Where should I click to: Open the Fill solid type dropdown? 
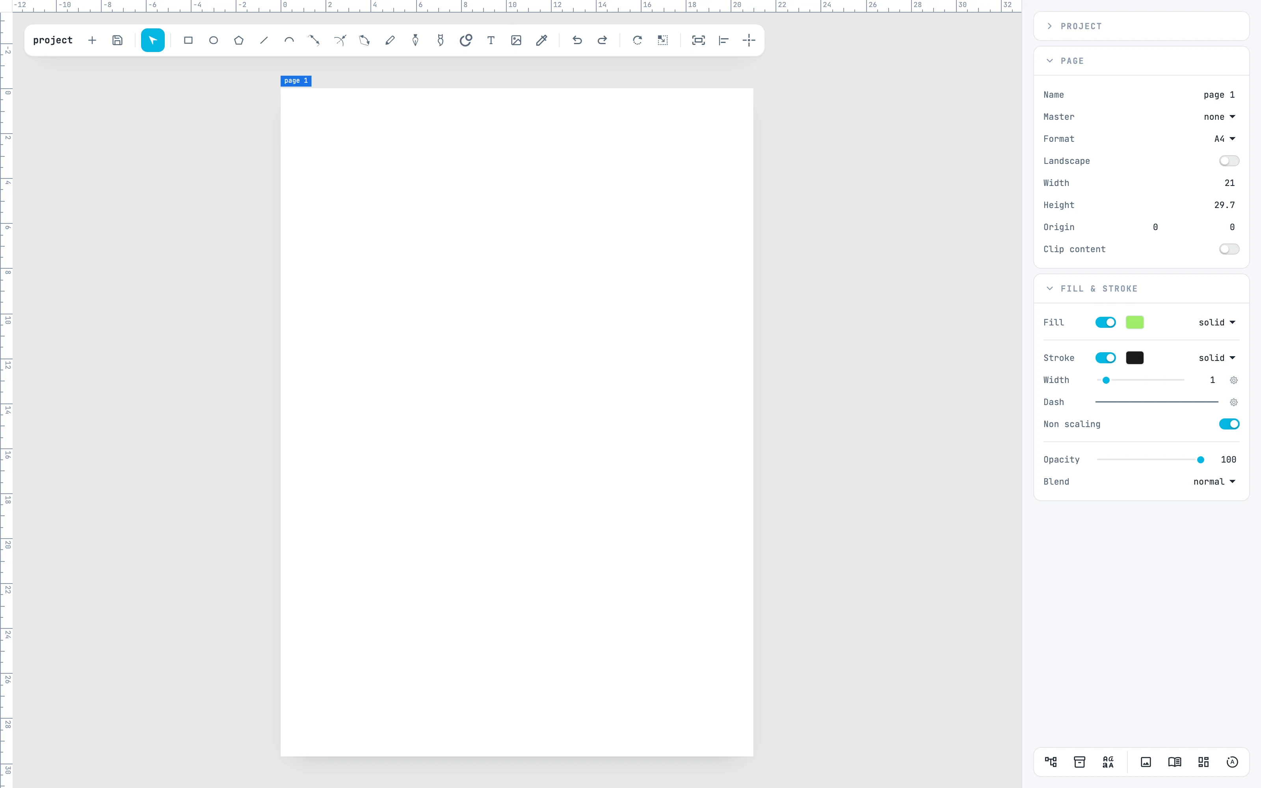pyautogui.click(x=1217, y=323)
